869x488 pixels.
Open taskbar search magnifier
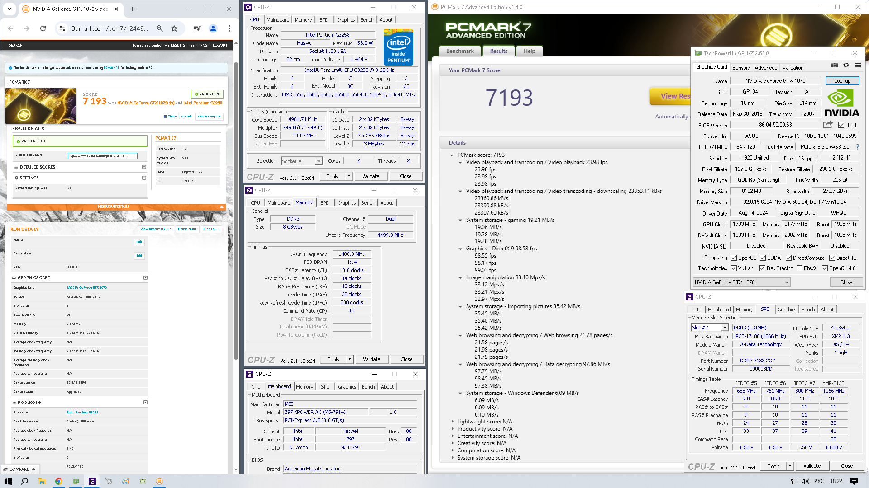pos(24,481)
